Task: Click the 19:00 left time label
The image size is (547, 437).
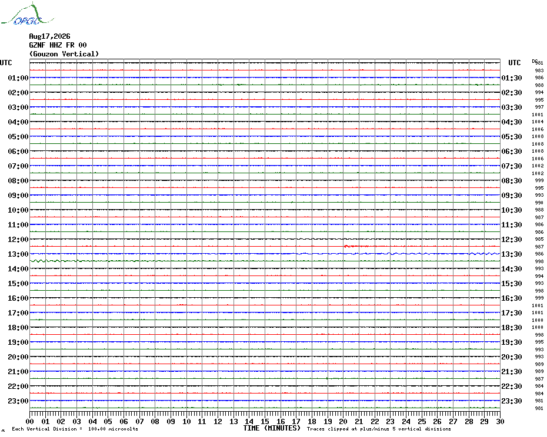Action: coord(18,342)
